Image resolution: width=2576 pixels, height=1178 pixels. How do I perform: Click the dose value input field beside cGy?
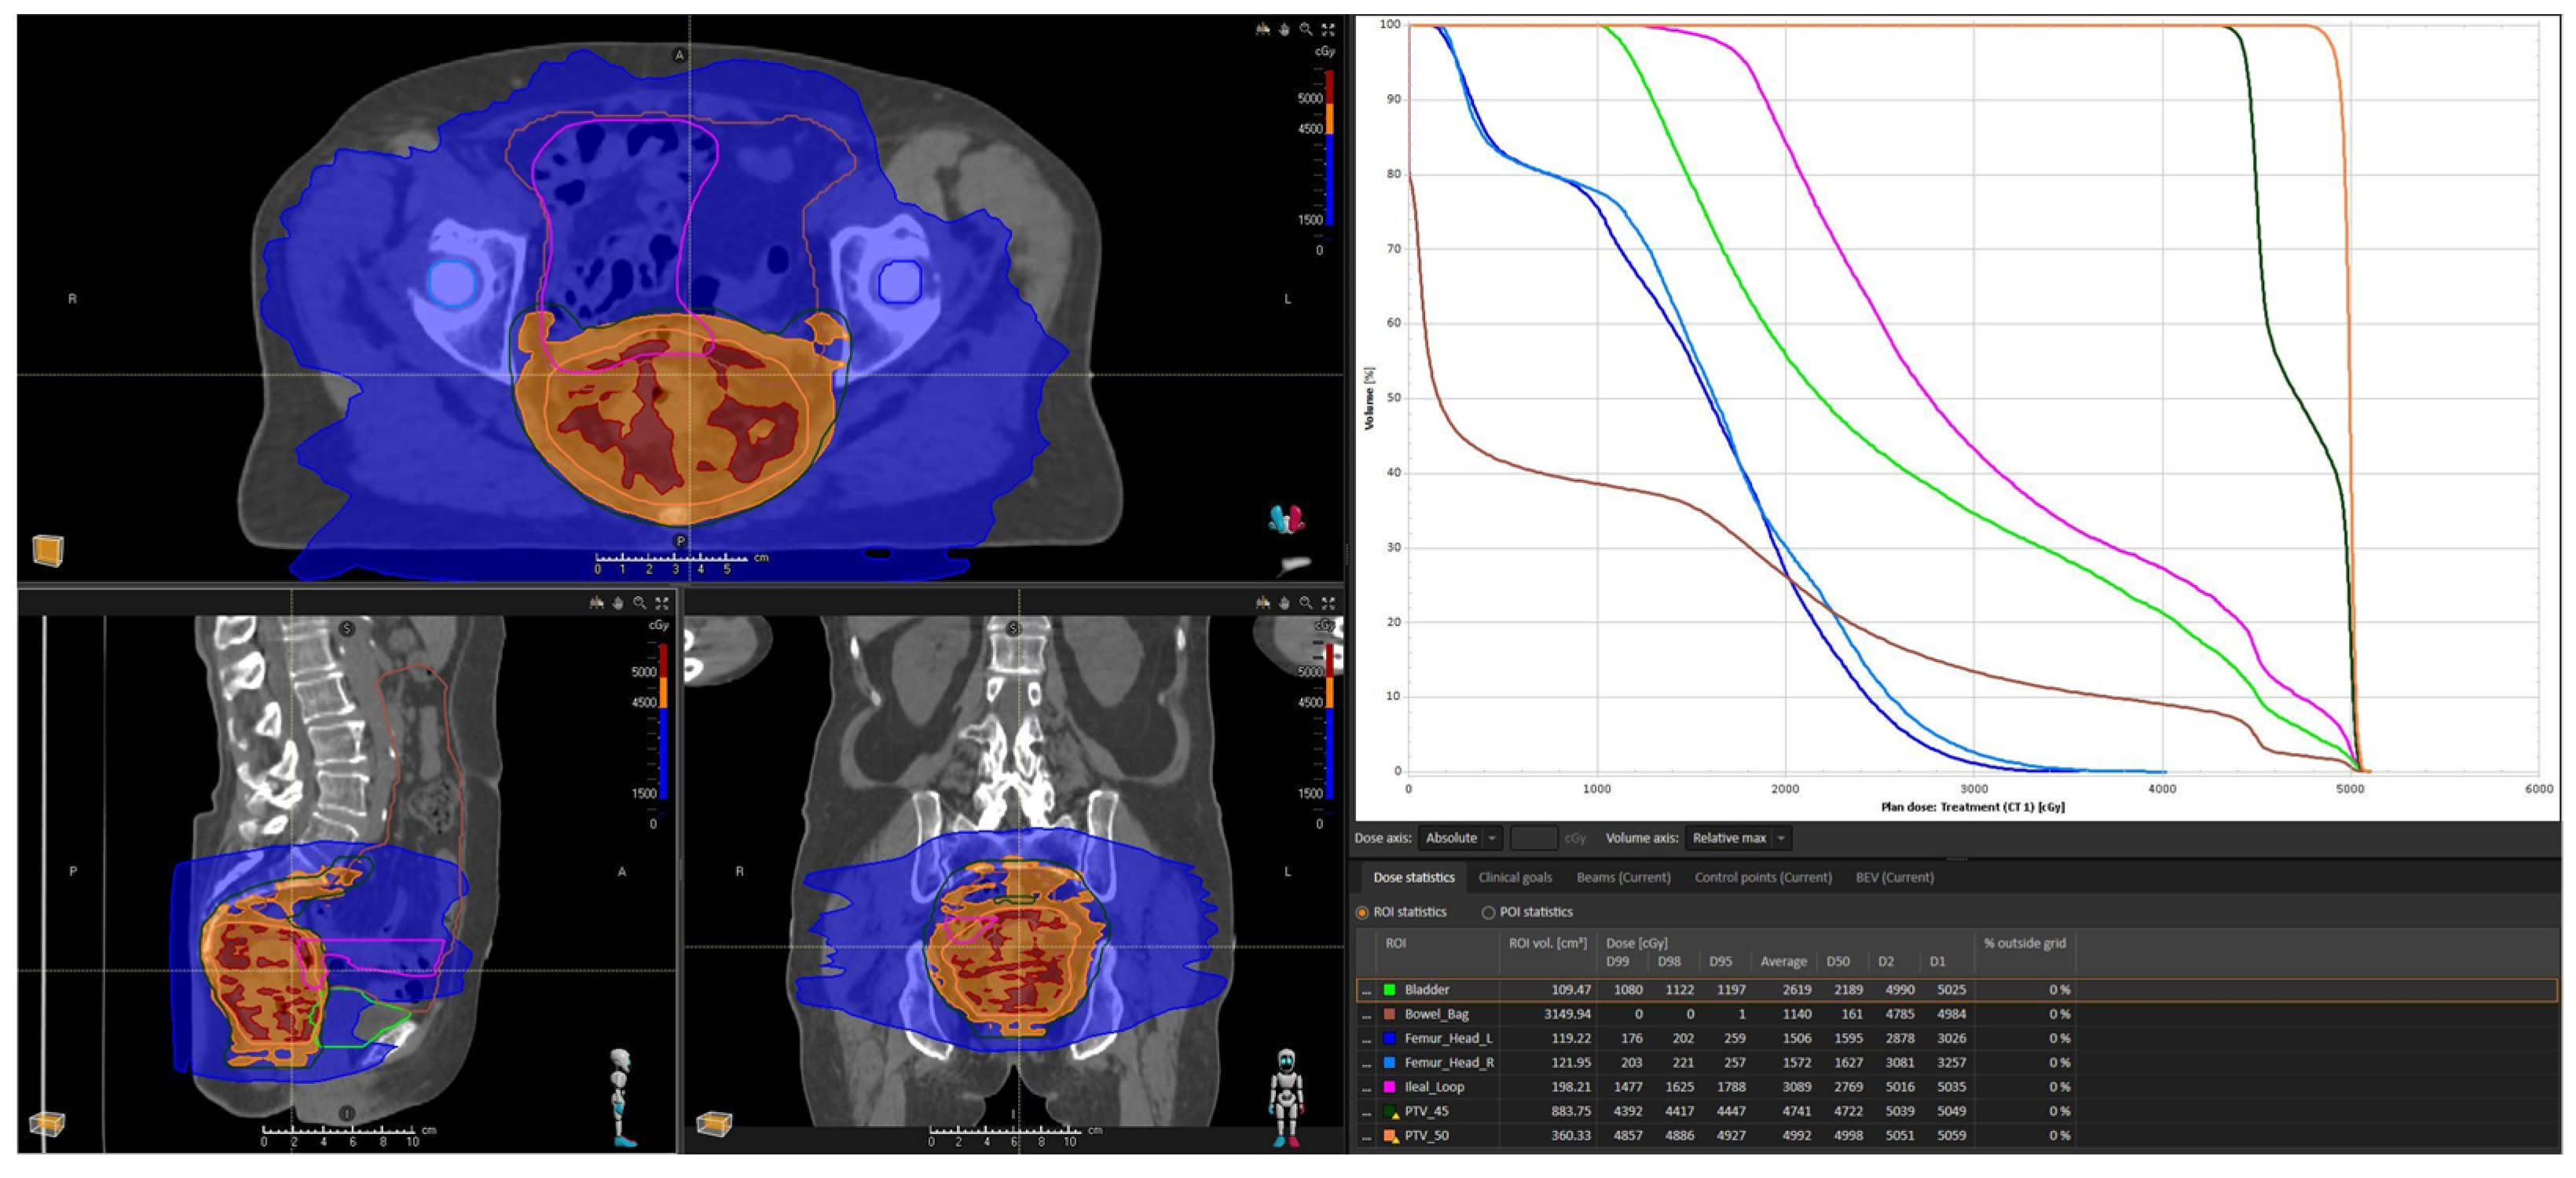(x=1533, y=838)
